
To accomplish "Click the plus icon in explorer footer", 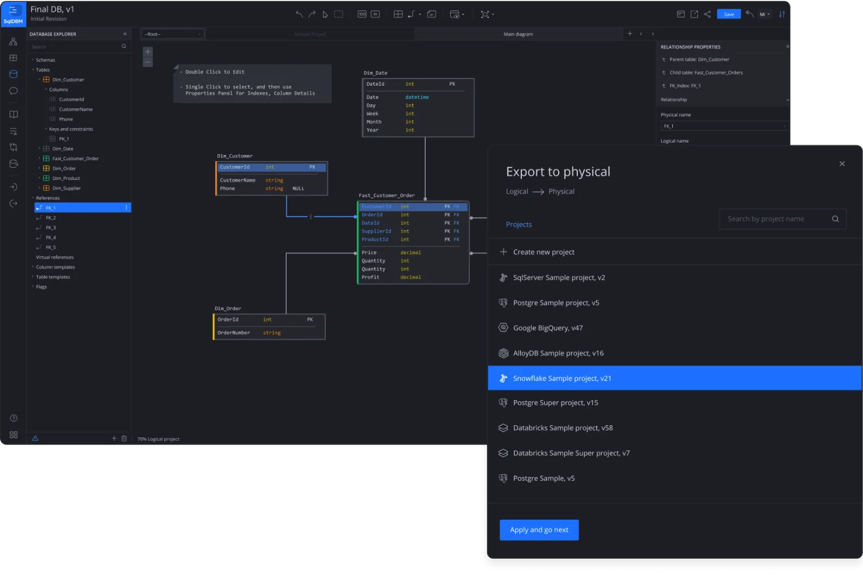I will pos(114,438).
